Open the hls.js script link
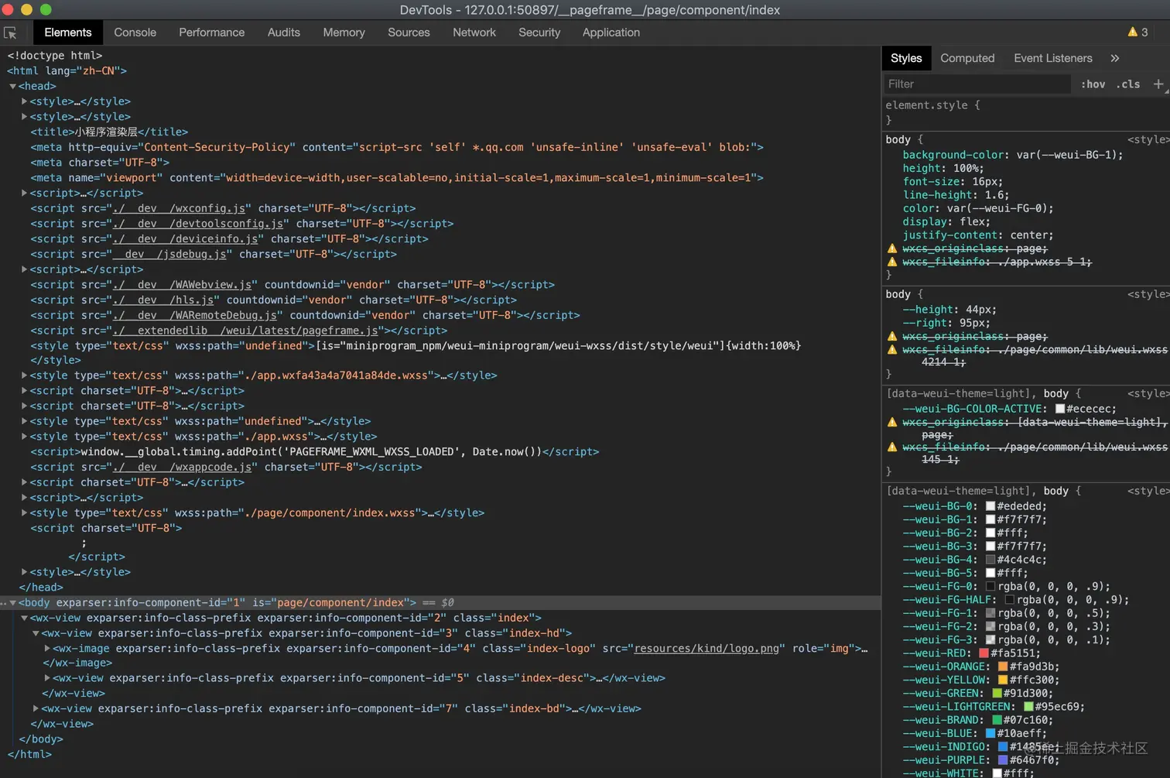1170x778 pixels. (164, 300)
